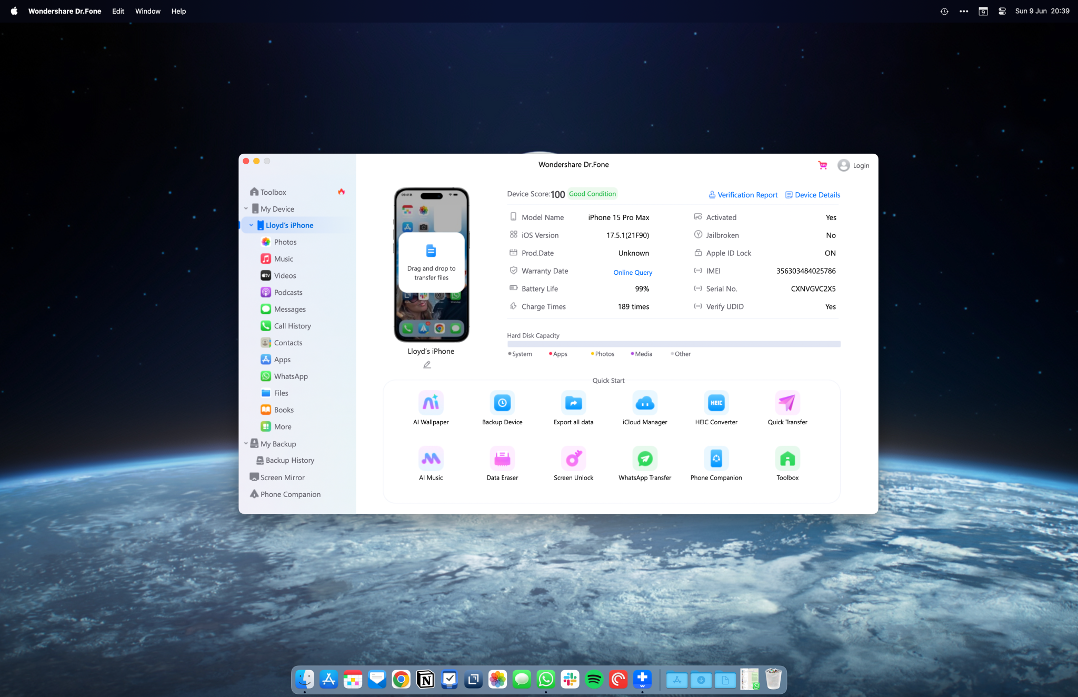Open the Window menu
The width and height of the screenshot is (1078, 697).
[x=148, y=11]
